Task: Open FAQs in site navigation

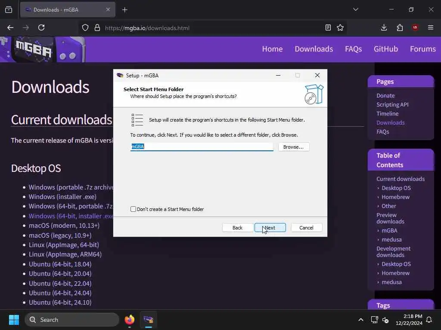Action: tap(353, 49)
